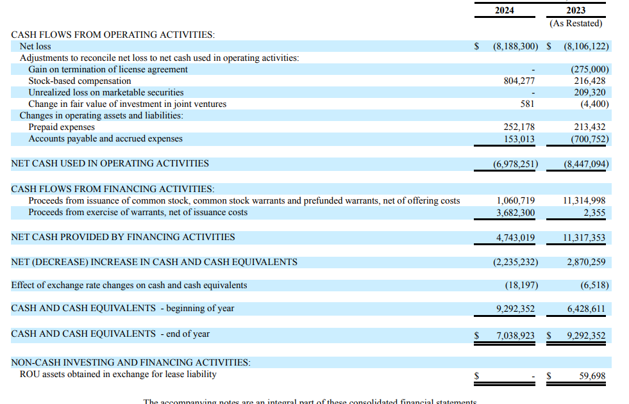This screenshot has width=629, height=404.
Task: Click the 4,743,019 total
Action: 516,238
